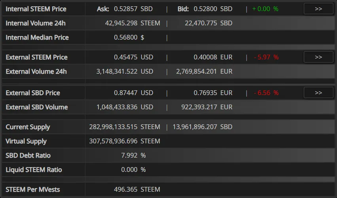Screen dimensions: 337x198
Task: Click the External Volume 24h EUR value
Action: pyautogui.click(x=197, y=71)
